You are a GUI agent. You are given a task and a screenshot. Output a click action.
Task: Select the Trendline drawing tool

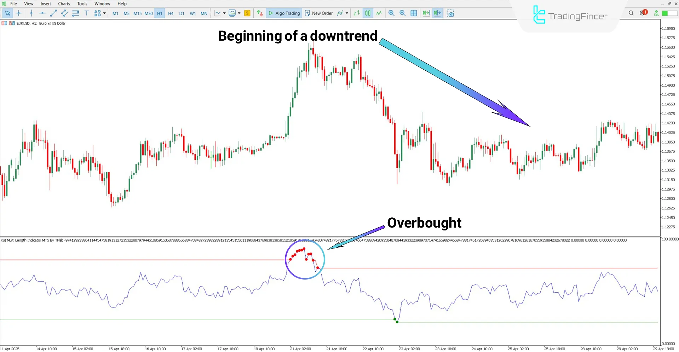coord(54,13)
